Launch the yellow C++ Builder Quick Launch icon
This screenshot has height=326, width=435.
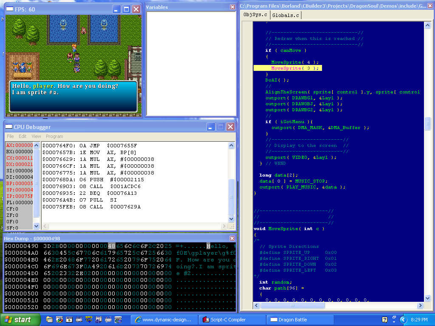click(89, 320)
